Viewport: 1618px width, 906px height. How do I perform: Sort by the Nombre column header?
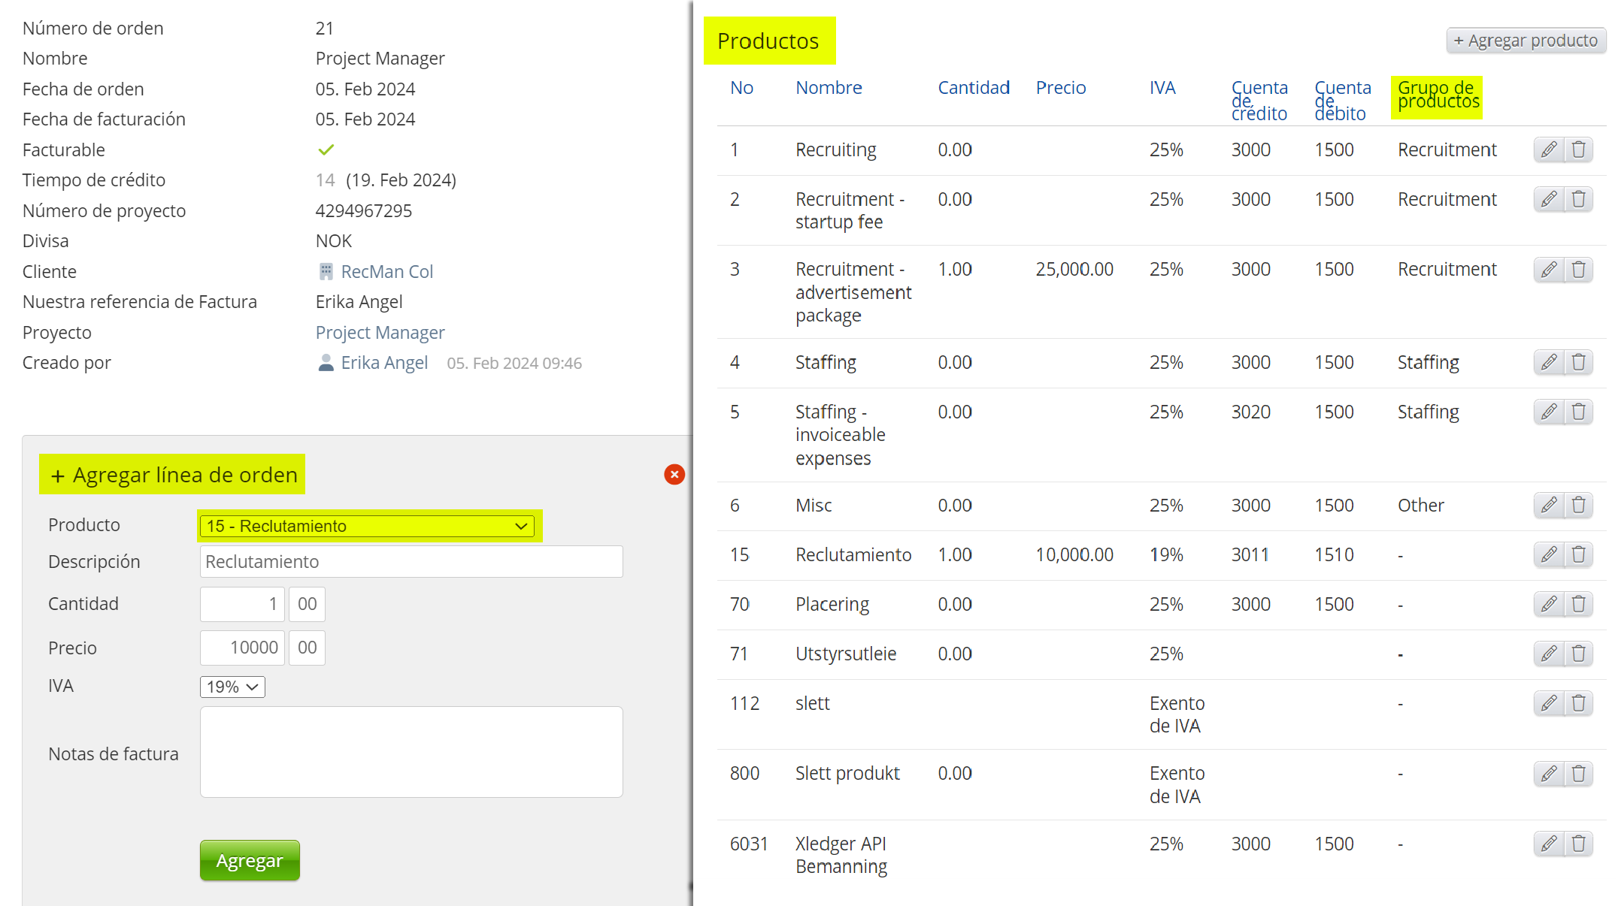point(829,88)
